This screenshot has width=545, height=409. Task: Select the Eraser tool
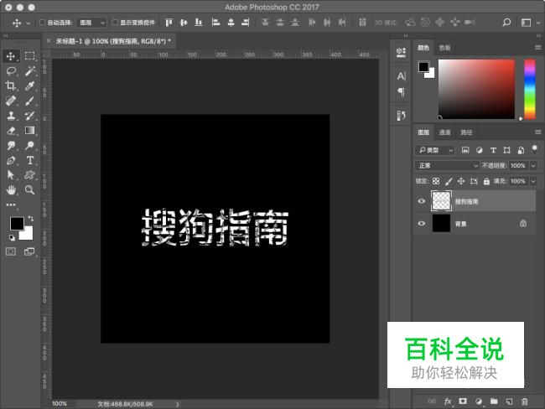(11, 131)
